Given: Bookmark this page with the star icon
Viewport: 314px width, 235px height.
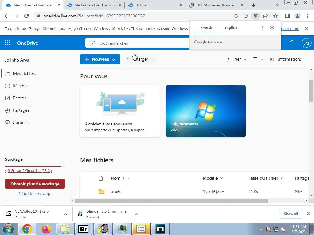Looking at the screenshot, I should [x=275, y=16].
